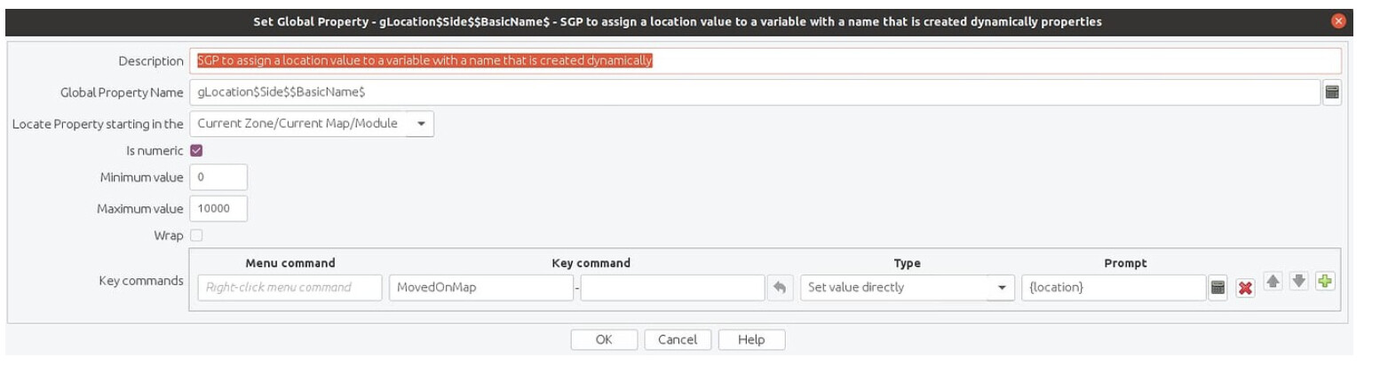Reset the MovedOnMap key command with undo arrow

(780, 288)
